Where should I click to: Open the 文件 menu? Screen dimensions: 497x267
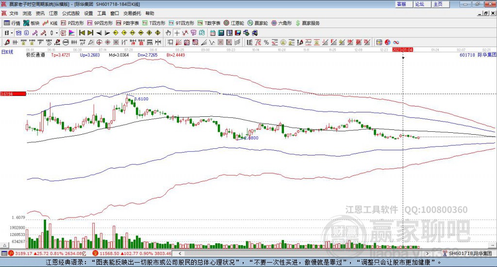(x=14, y=13)
